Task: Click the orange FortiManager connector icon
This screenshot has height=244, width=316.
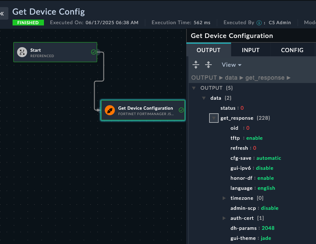Action: [110, 110]
